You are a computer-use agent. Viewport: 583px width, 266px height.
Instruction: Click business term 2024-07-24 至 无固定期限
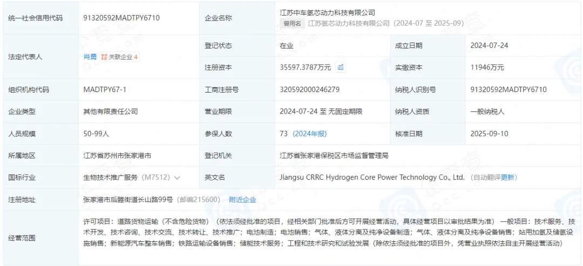(321, 111)
